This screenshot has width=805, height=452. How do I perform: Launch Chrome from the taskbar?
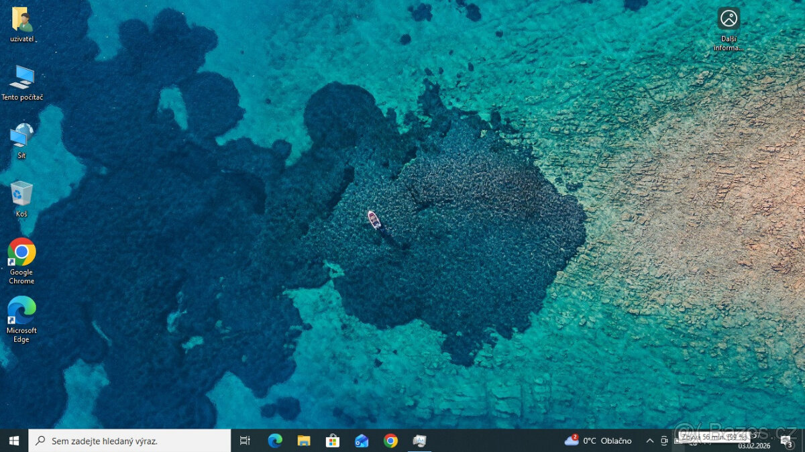coord(390,441)
